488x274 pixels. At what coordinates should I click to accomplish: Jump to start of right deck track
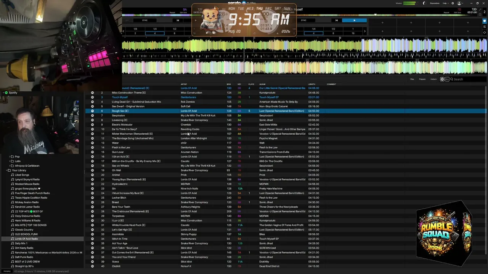click(336, 20)
